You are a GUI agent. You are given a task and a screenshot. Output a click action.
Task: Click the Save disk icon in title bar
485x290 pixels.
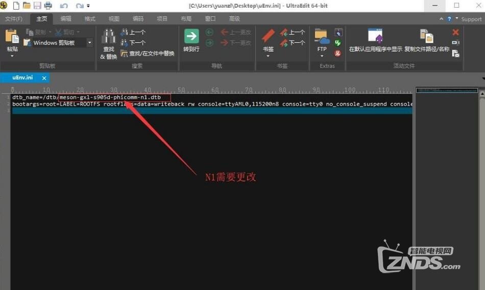37,6
